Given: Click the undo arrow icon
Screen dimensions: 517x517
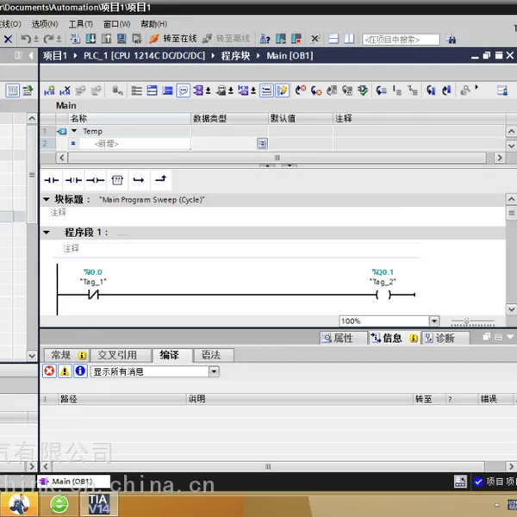Looking at the screenshot, I should coord(26,39).
